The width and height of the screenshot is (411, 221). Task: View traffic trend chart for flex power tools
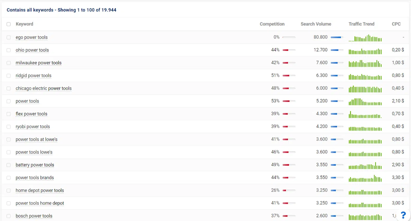click(365, 115)
